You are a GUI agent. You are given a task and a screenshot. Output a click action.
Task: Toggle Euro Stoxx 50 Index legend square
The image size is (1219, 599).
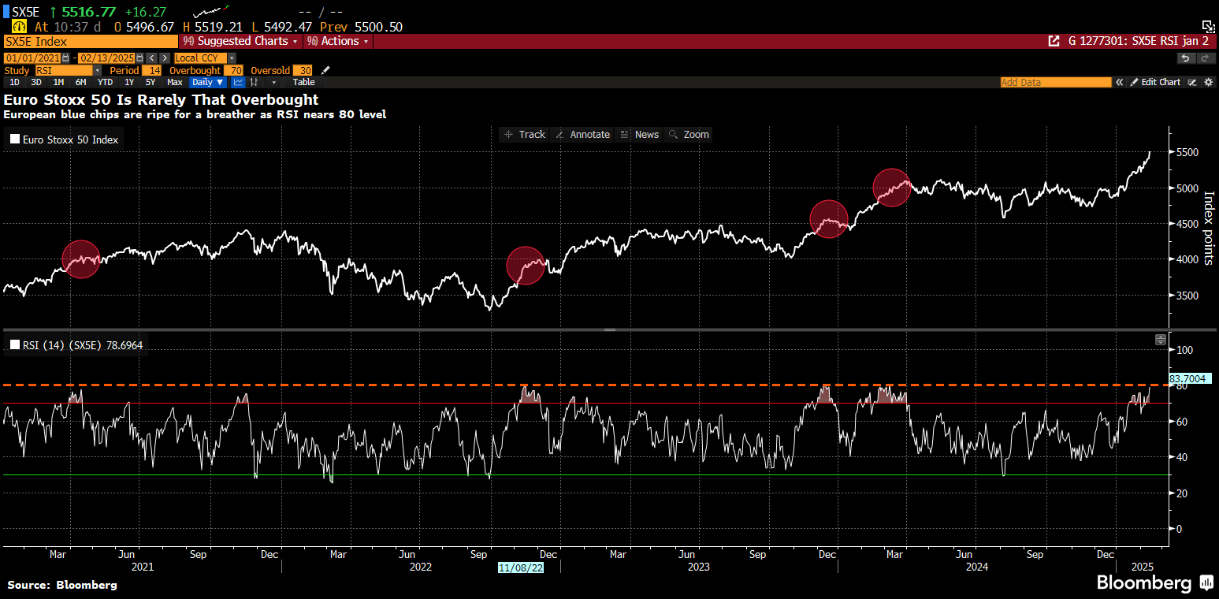(x=15, y=140)
